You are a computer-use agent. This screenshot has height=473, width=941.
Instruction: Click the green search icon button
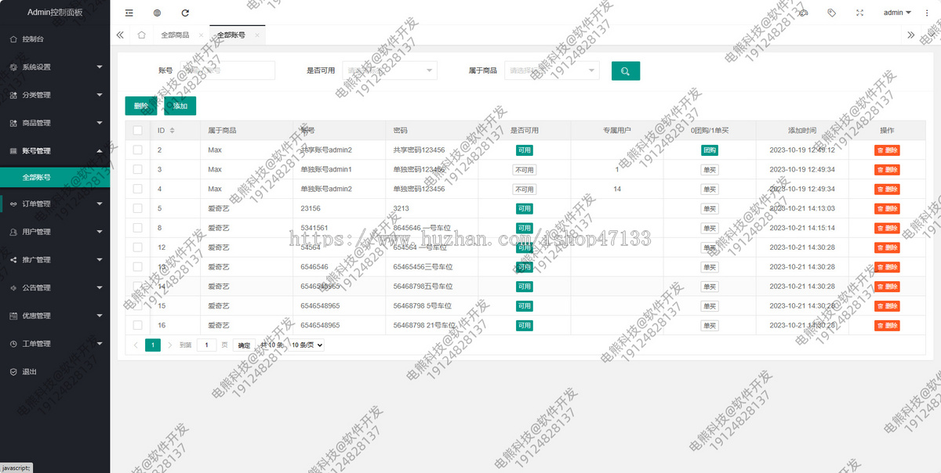click(x=626, y=70)
